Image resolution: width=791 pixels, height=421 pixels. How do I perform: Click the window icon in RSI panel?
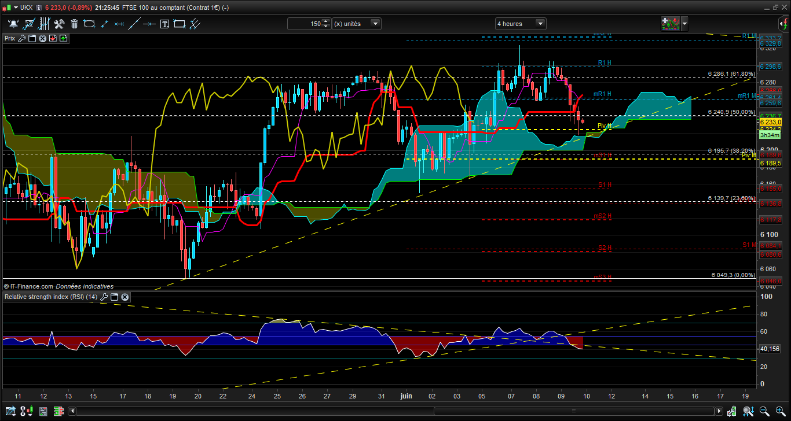coord(115,297)
